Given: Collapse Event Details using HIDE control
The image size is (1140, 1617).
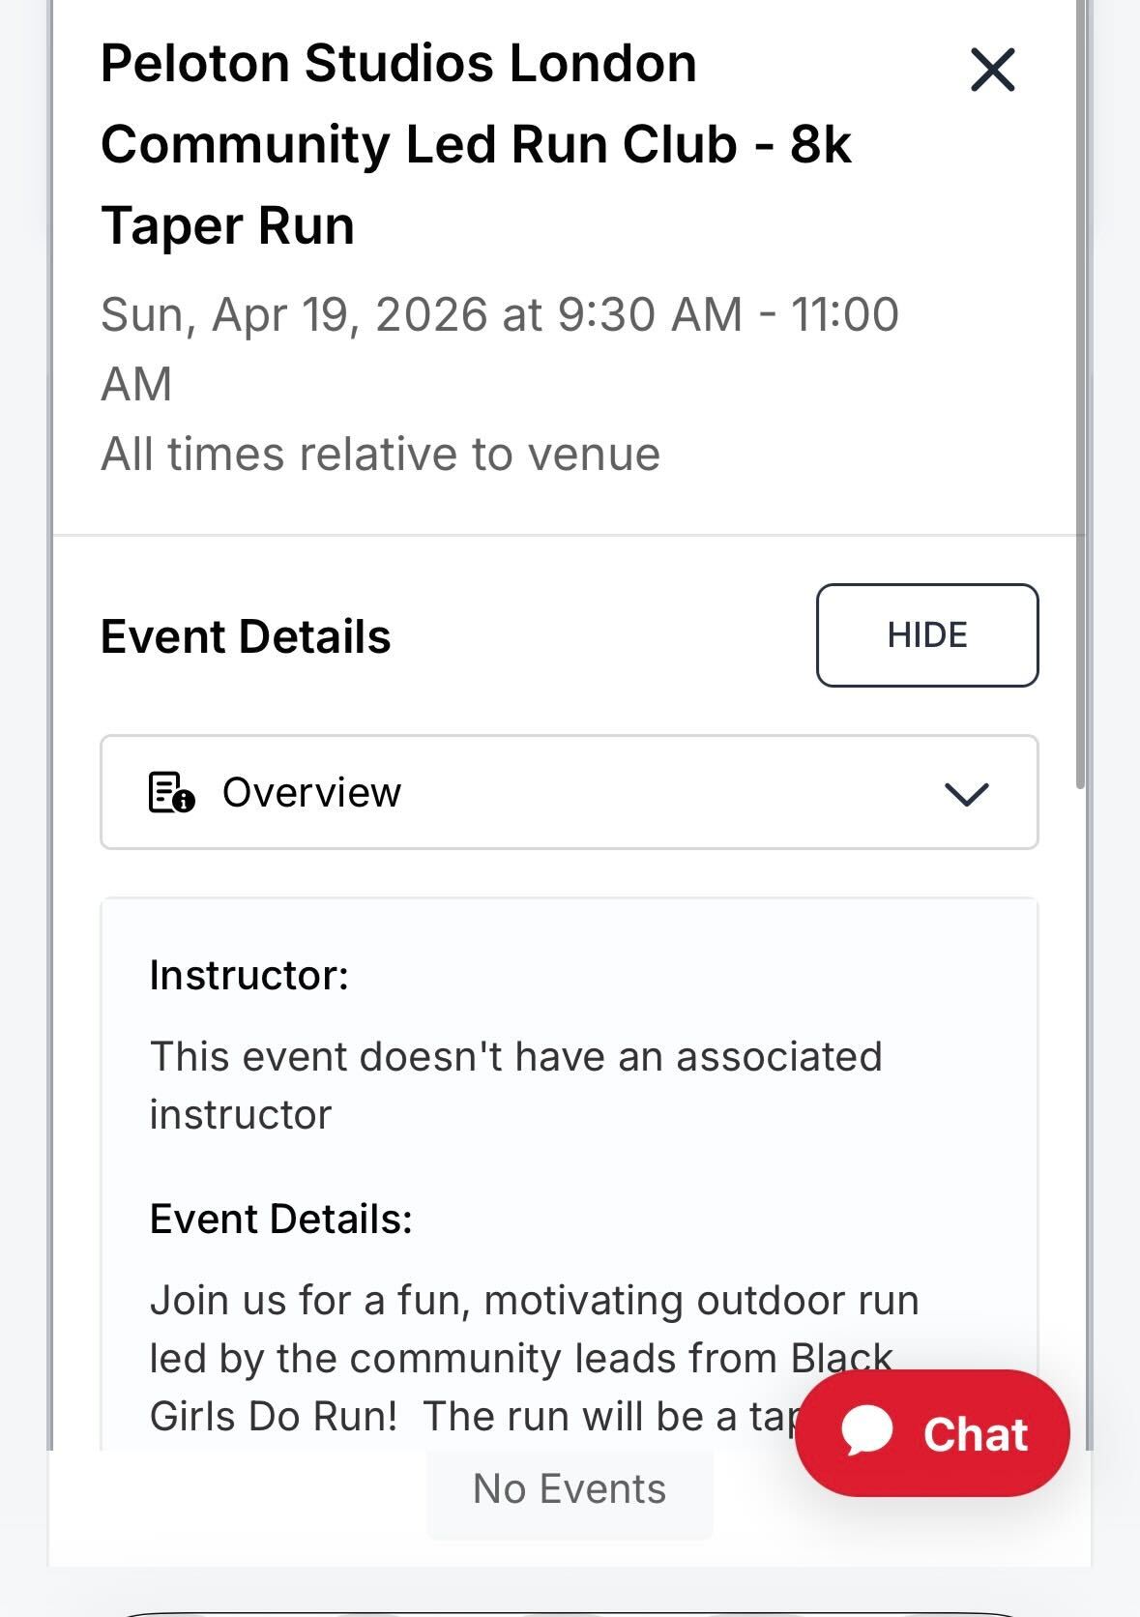Looking at the screenshot, I should [x=926, y=635].
